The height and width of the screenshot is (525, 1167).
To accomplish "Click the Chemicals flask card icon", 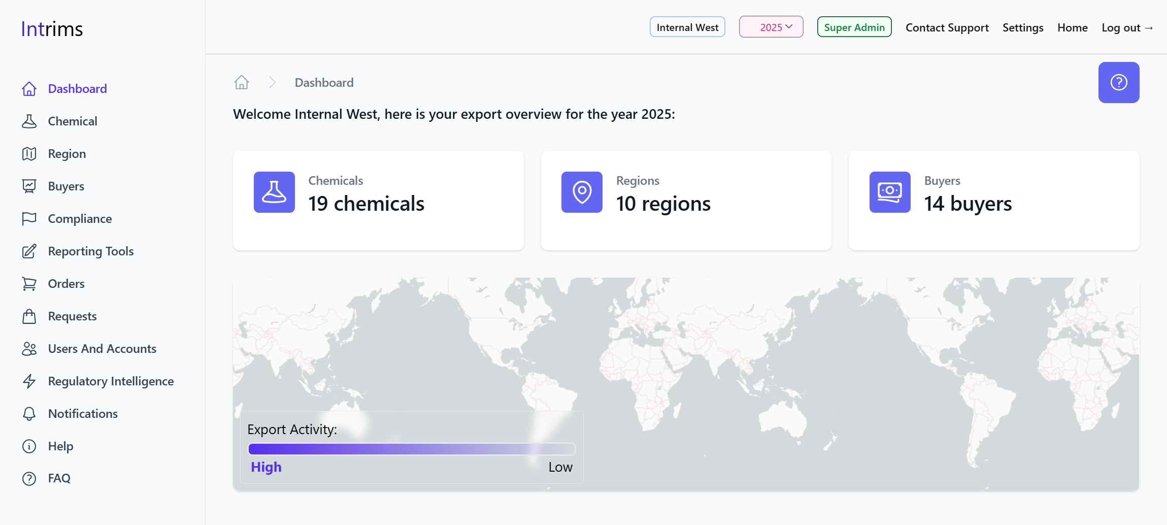I will click(274, 192).
